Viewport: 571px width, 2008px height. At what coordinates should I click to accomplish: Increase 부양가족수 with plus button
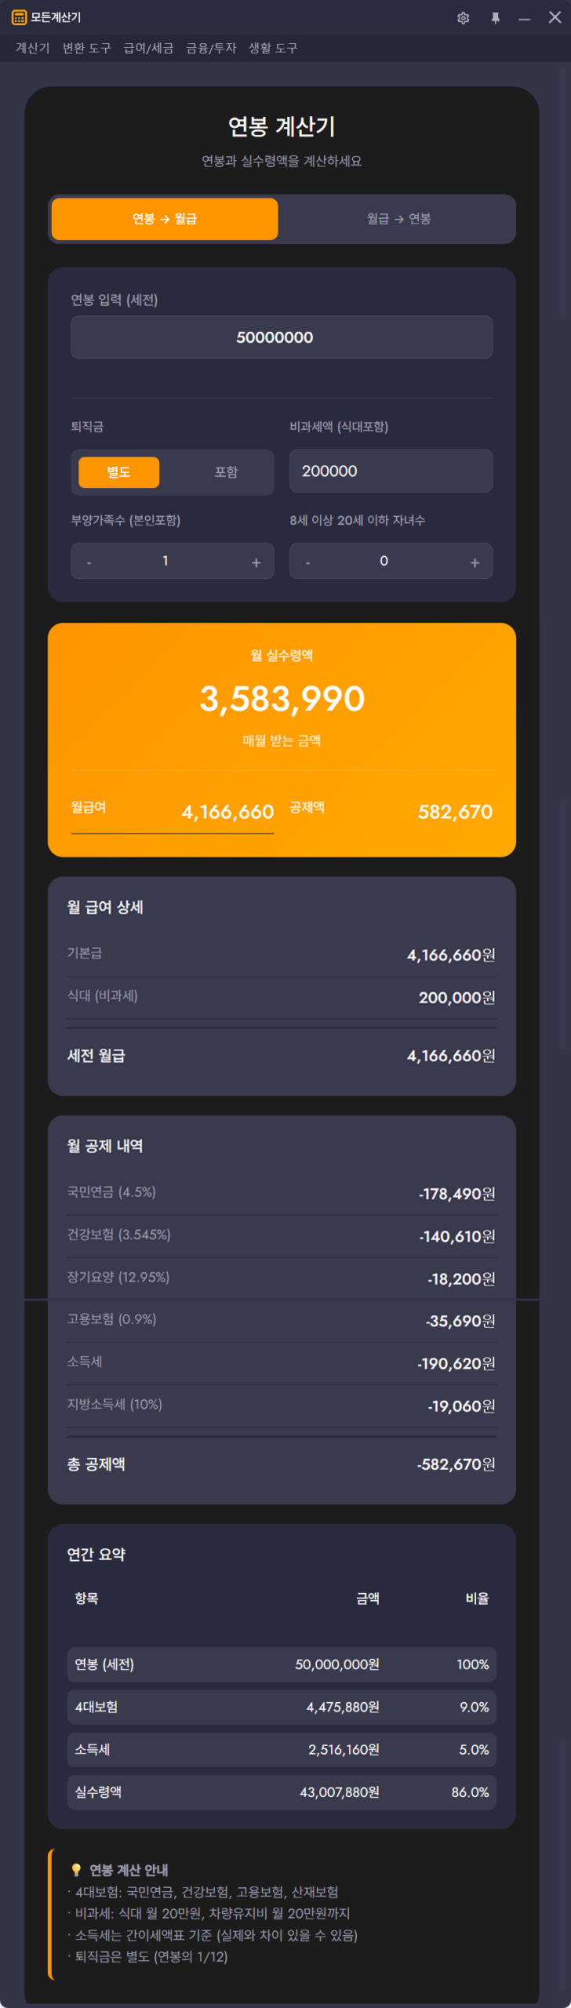[x=256, y=562]
